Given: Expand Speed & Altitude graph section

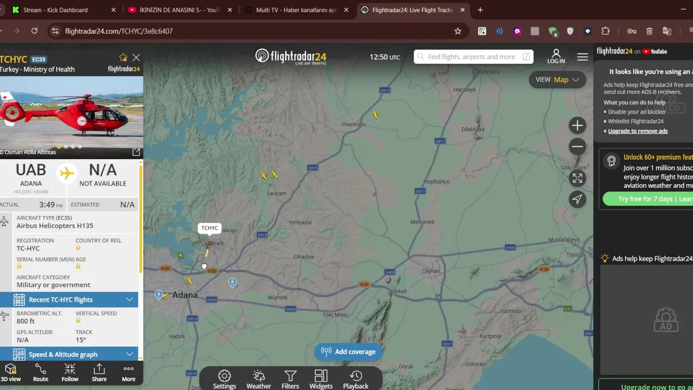Looking at the screenshot, I should [x=69, y=354].
